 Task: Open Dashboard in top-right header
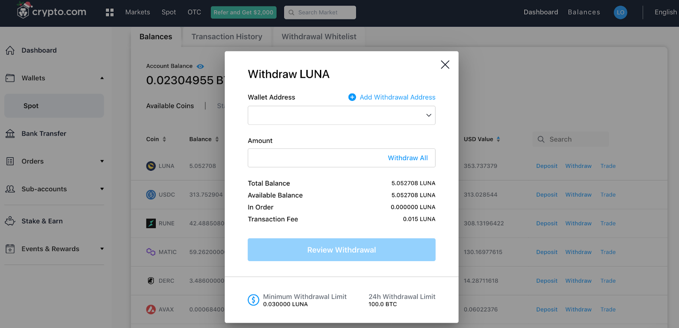click(x=541, y=12)
